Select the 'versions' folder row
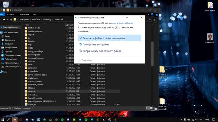Screen dimensions: 218x122 [72, 91]
